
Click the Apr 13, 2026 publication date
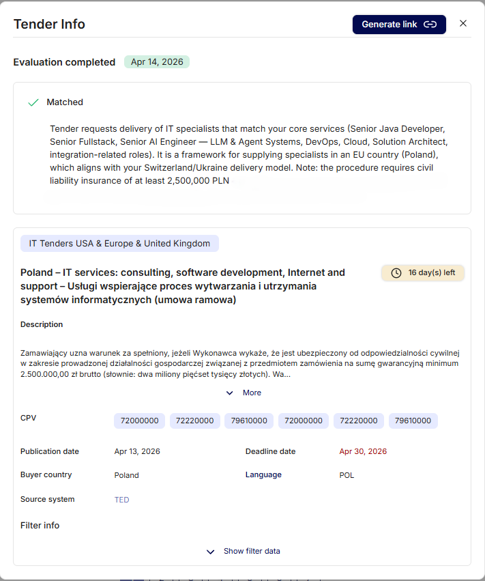pyautogui.click(x=137, y=451)
